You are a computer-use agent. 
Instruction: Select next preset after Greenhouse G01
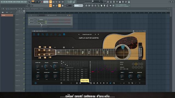95,35
